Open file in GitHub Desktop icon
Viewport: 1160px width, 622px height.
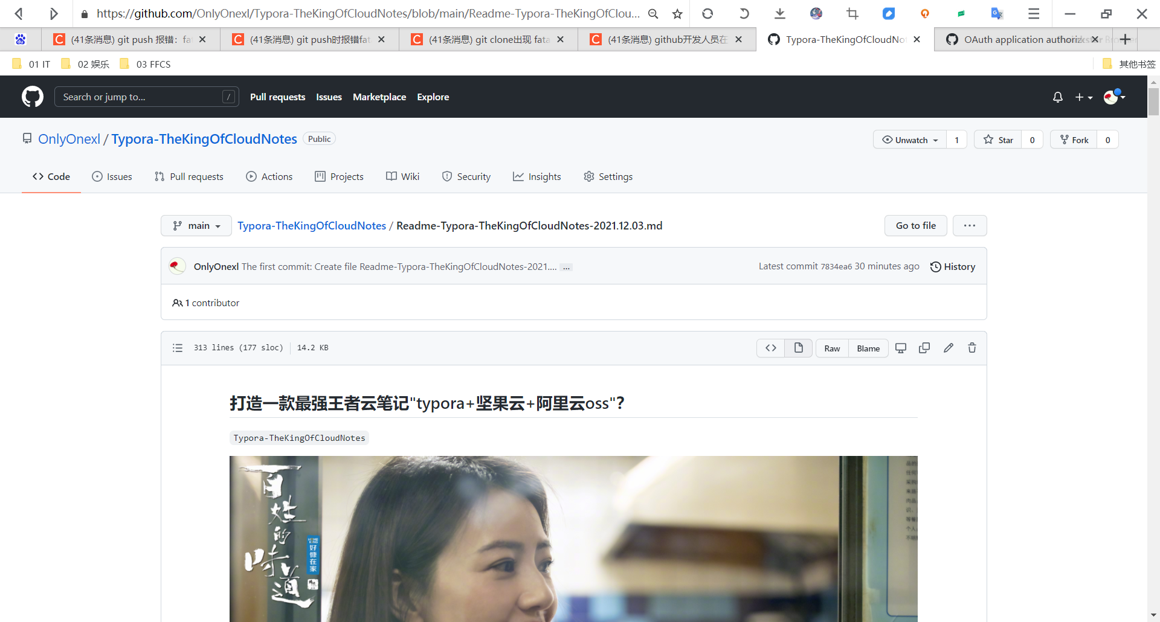pos(901,348)
